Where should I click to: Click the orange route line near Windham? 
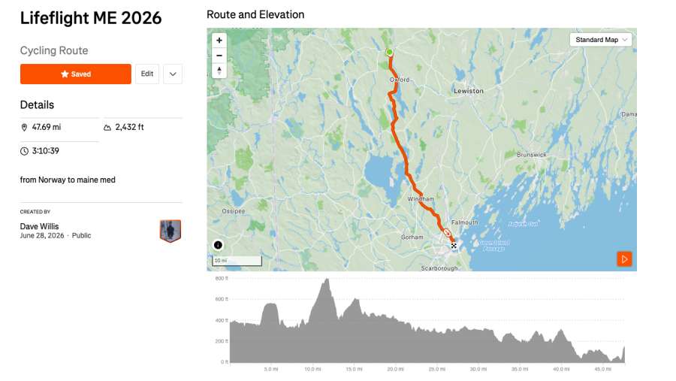(418, 191)
